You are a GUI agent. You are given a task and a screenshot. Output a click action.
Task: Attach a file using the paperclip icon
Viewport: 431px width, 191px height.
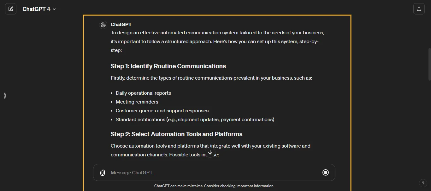102,172
